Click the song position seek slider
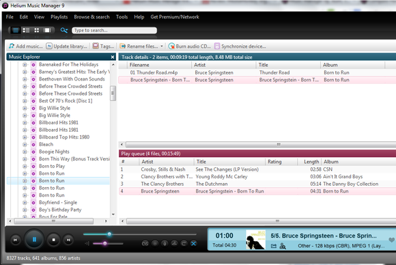The width and height of the screenshot is (396, 265). [140, 234]
